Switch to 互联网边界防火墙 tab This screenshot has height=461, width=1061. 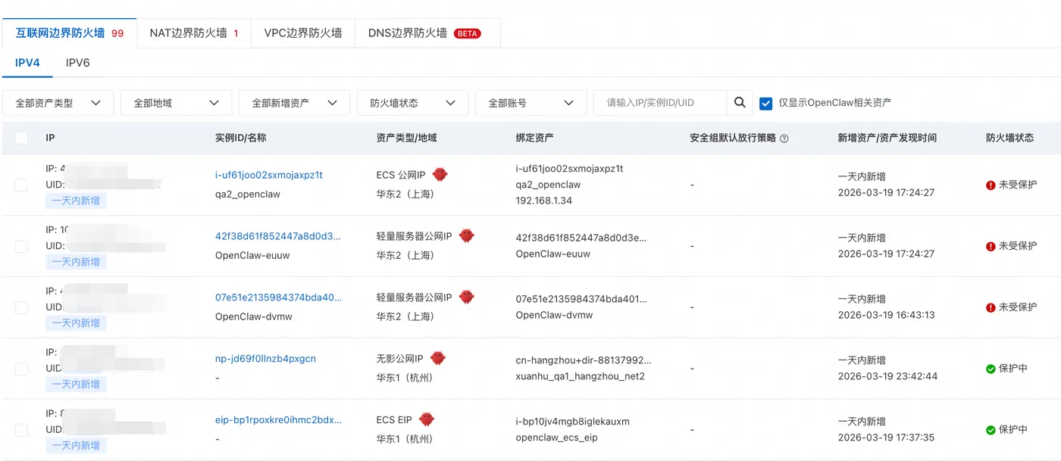click(x=69, y=33)
